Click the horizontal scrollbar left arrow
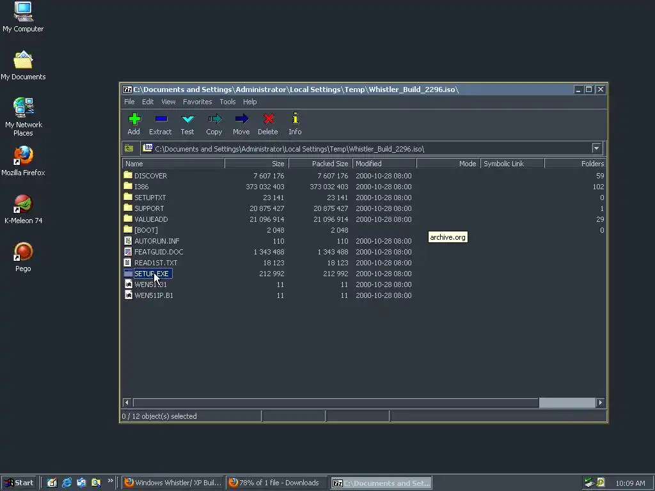The width and height of the screenshot is (655, 491). coord(127,403)
